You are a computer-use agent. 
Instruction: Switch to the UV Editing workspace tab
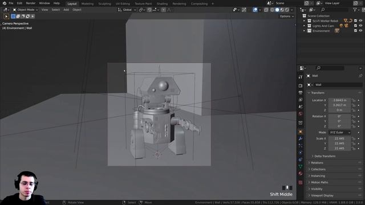coord(123,4)
